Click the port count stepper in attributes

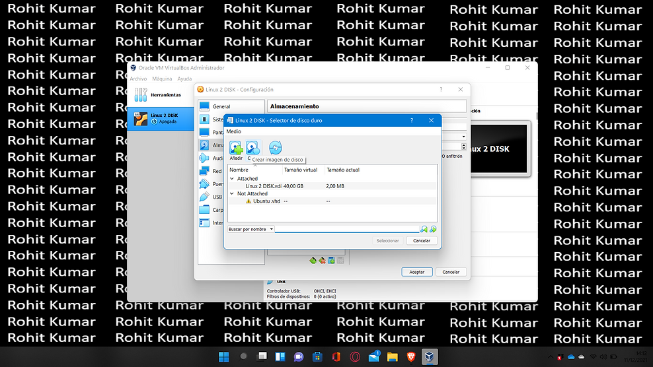(463, 147)
